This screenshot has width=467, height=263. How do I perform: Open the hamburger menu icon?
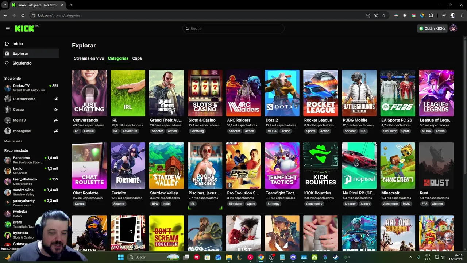click(8, 28)
